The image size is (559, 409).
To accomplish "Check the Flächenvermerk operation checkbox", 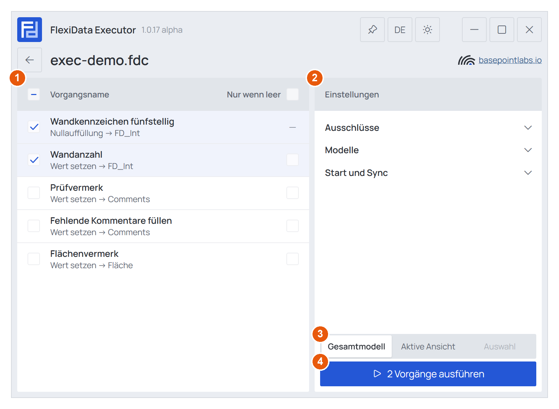I will click(34, 259).
